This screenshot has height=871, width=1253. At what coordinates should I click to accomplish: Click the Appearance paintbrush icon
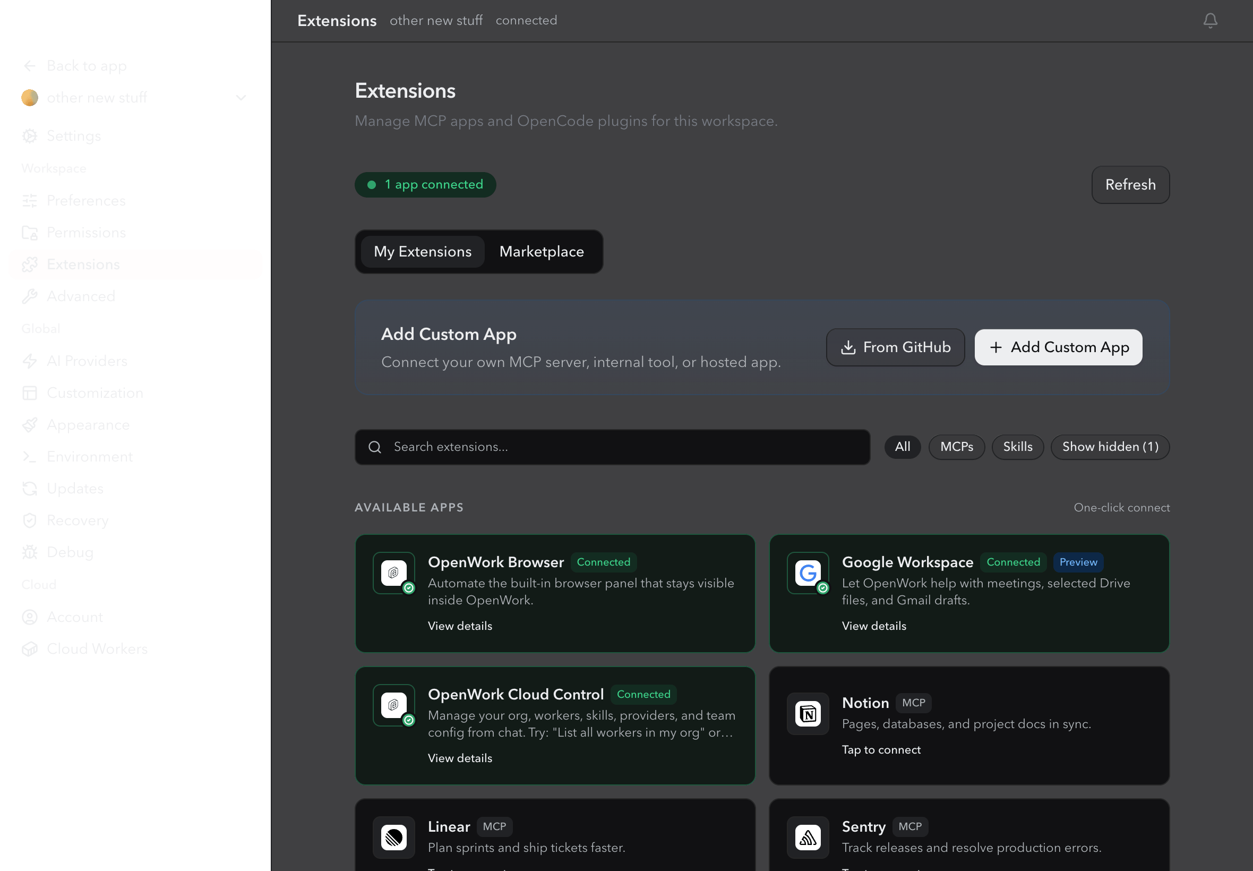pos(29,424)
